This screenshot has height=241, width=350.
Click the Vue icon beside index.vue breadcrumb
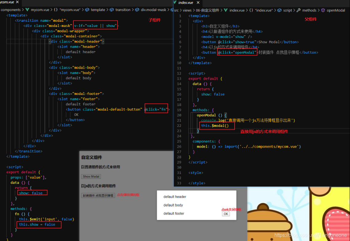coord(226,10)
